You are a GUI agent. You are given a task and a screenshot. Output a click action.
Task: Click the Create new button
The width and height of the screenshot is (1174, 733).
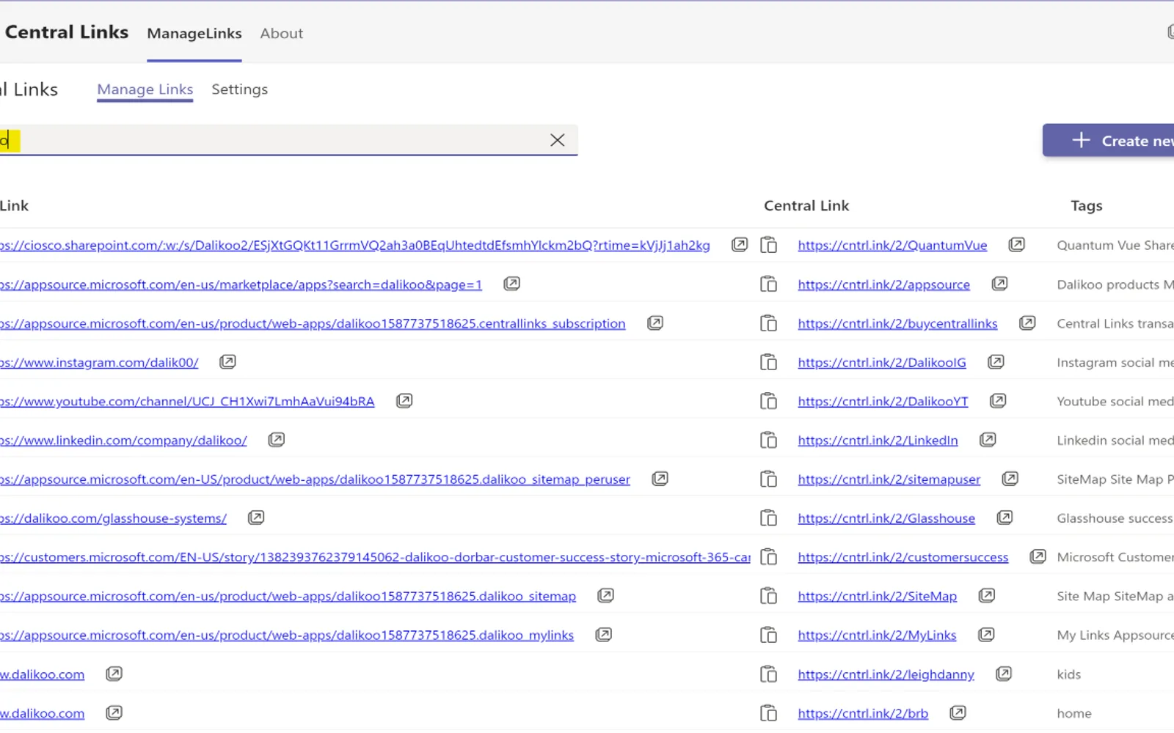click(x=1108, y=140)
